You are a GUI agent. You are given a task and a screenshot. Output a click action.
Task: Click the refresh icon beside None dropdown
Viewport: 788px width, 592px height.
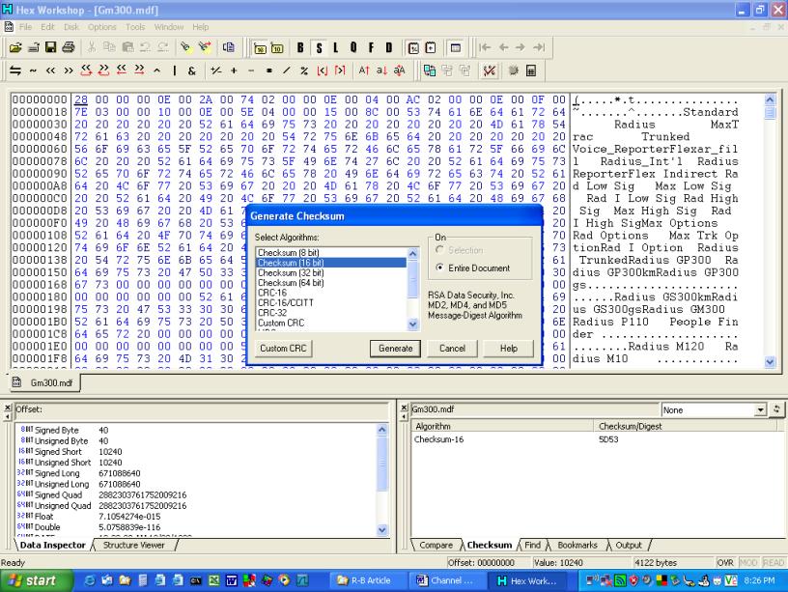coord(776,409)
